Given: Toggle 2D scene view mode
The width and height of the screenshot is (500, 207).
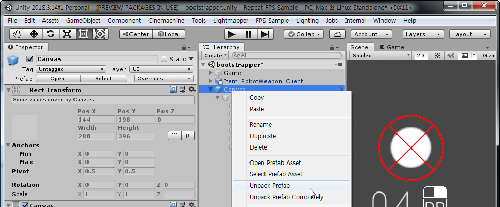Looking at the screenshot, I should click(x=421, y=55).
